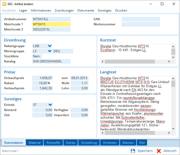
Task: Click the Katalog field SHK GROSSHANDEL
Action: click(x=51, y=61)
